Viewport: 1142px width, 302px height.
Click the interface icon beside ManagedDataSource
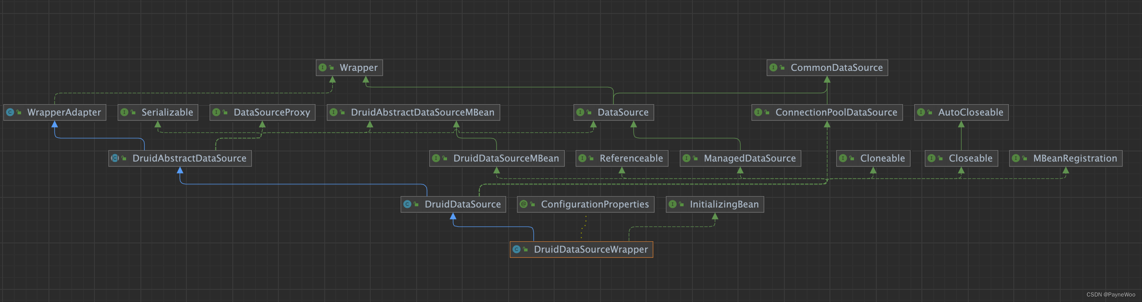[686, 158]
